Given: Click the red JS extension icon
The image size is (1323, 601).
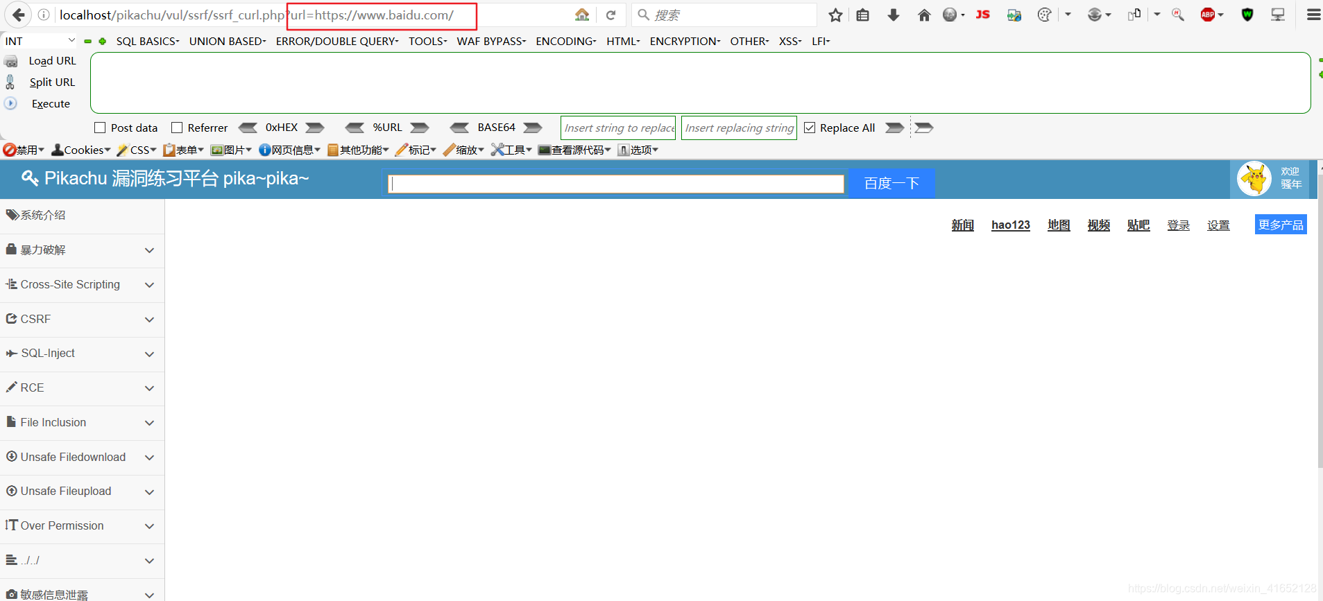Looking at the screenshot, I should (x=982, y=15).
